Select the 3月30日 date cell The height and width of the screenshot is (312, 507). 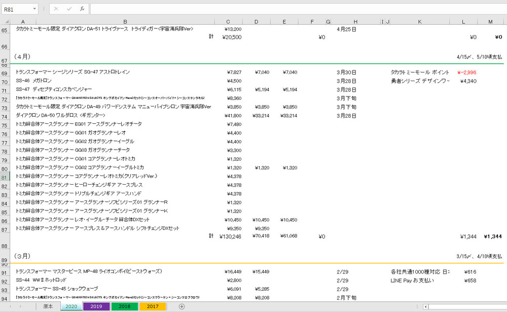[346, 72]
